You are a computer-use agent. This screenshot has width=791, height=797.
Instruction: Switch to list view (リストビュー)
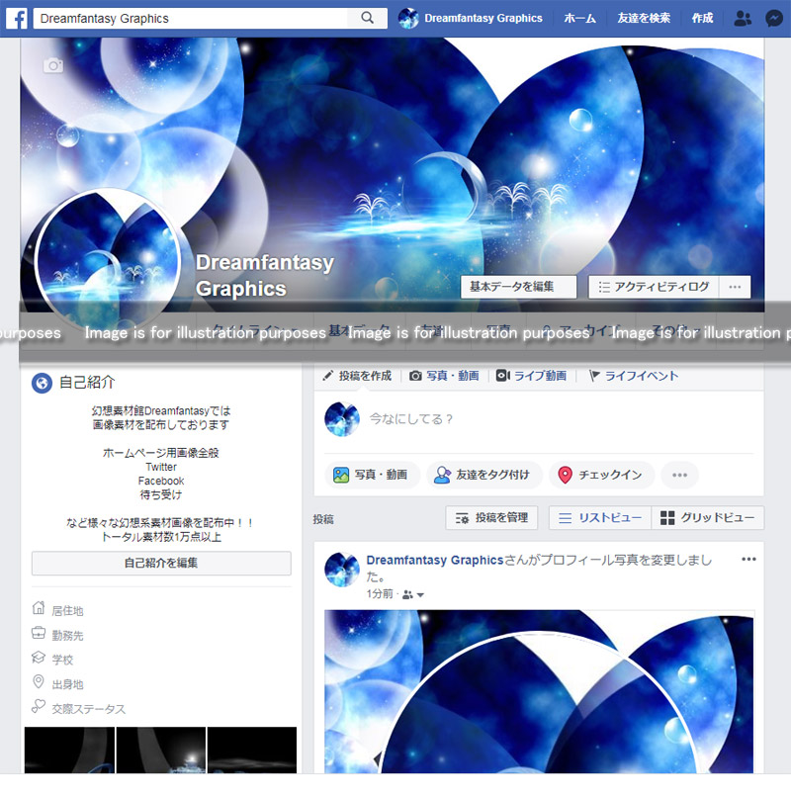point(599,518)
